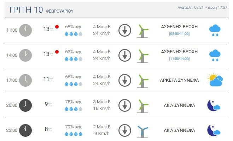Click the humidity droplets at 23:00
Screen dimensions: 233x141
click(74, 134)
